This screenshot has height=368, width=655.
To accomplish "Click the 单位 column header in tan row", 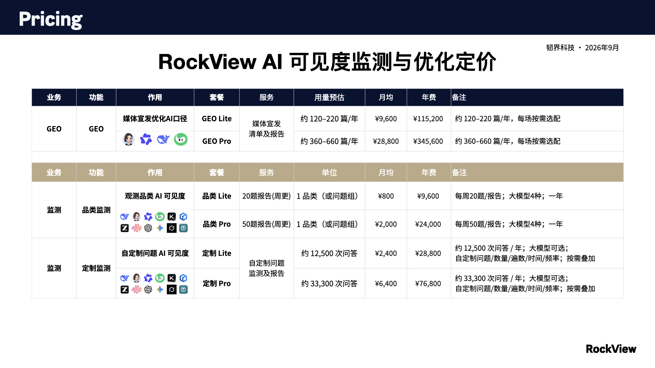I will [x=329, y=172].
